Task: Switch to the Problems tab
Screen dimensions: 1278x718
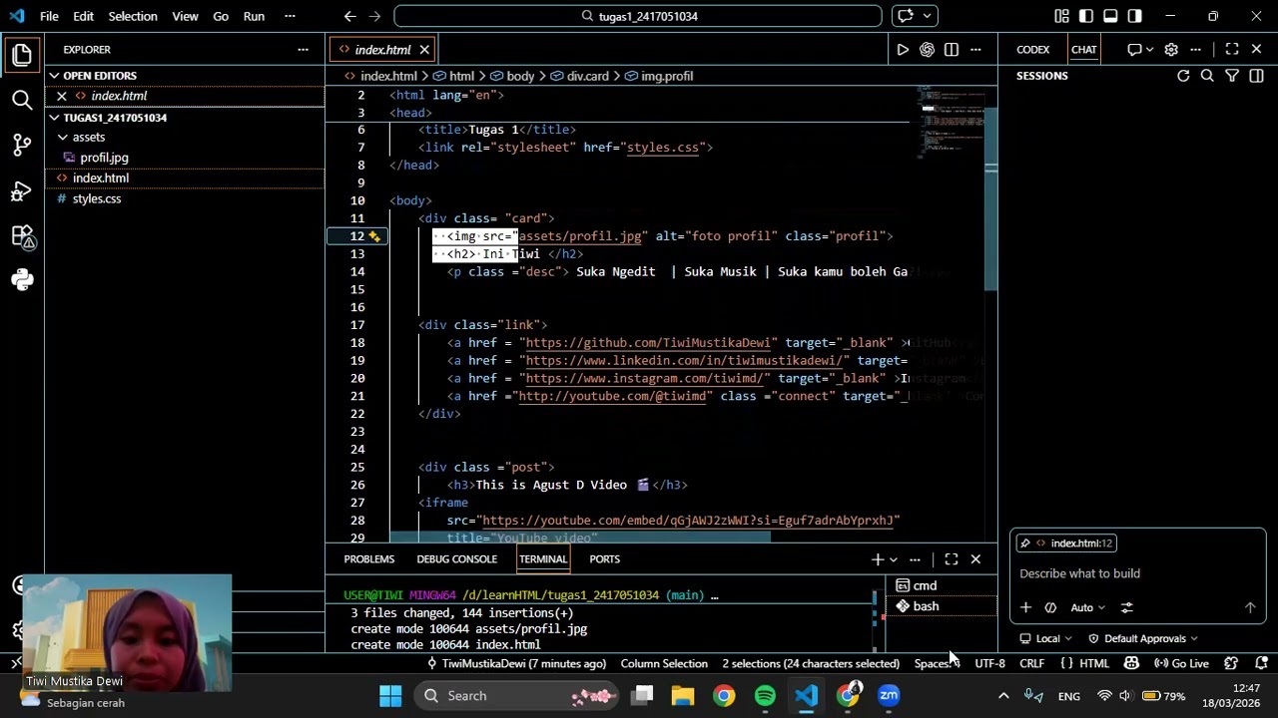Action: click(x=369, y=559)
